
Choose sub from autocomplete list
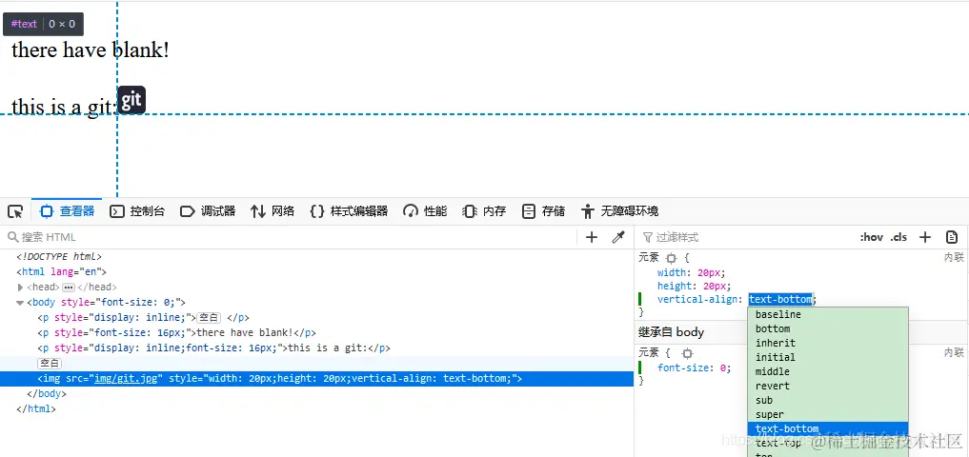click(x=827, y=400)
